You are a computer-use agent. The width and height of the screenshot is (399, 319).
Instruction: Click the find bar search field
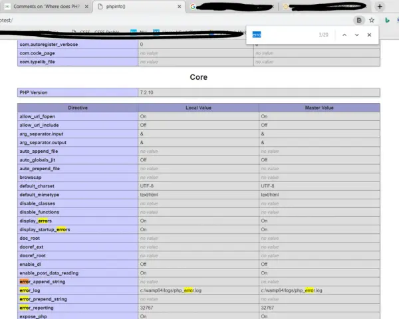pos(283,35)
